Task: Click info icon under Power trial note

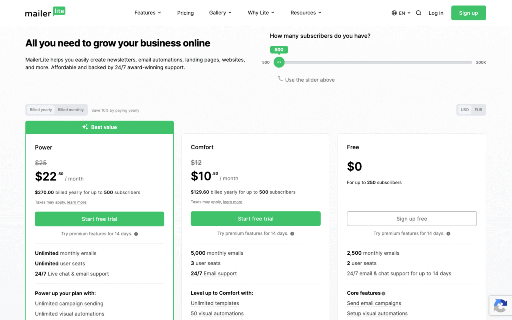Action: [136, 234]
